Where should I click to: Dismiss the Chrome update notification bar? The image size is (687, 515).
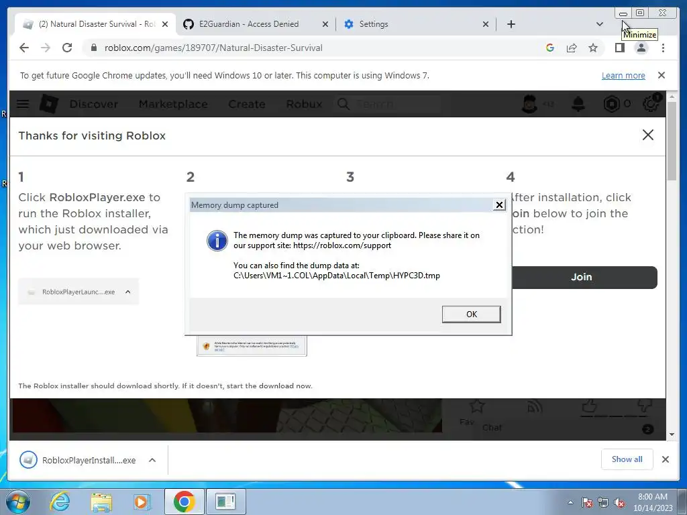[662, 75]
